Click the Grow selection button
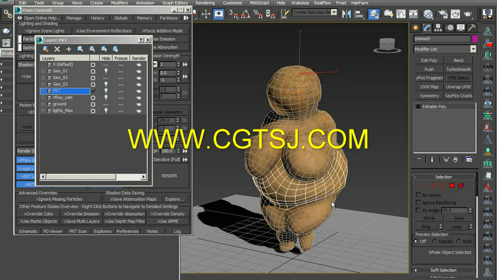Screen dimensions: 497x280 [x=458, y=218]
